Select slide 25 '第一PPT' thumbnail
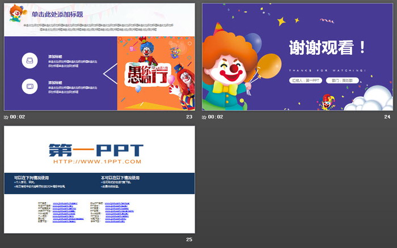This screenshot has width=397, height=248. (99, 179)
